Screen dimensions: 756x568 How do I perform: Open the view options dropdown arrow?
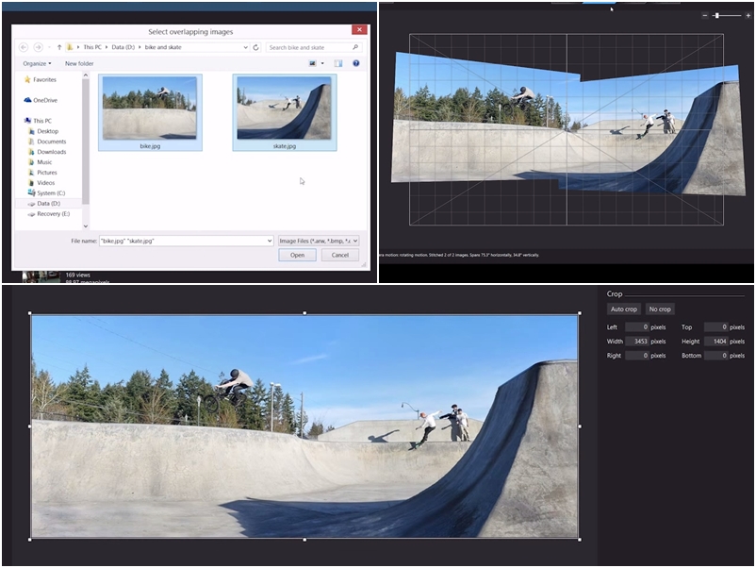click(322, 63)
